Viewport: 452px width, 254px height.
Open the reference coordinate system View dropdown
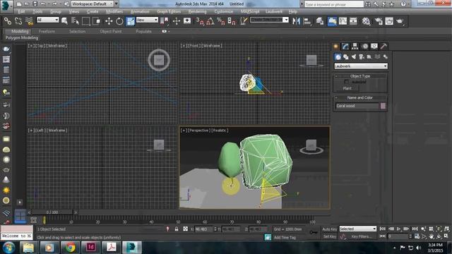click(x=147, y=20)
